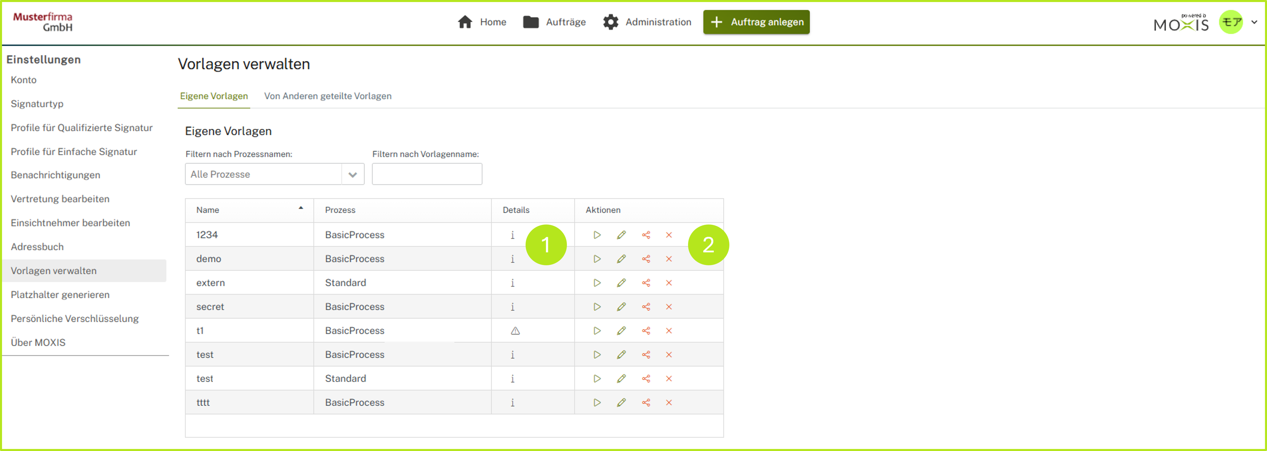Share the extern template
Viewport: 1267px width, 451px height.
click(646, 283)
